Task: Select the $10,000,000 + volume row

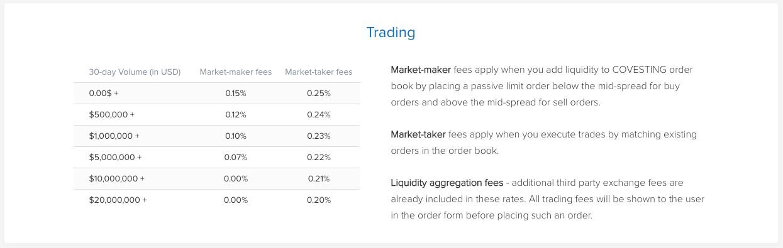Action: (216, 178)
